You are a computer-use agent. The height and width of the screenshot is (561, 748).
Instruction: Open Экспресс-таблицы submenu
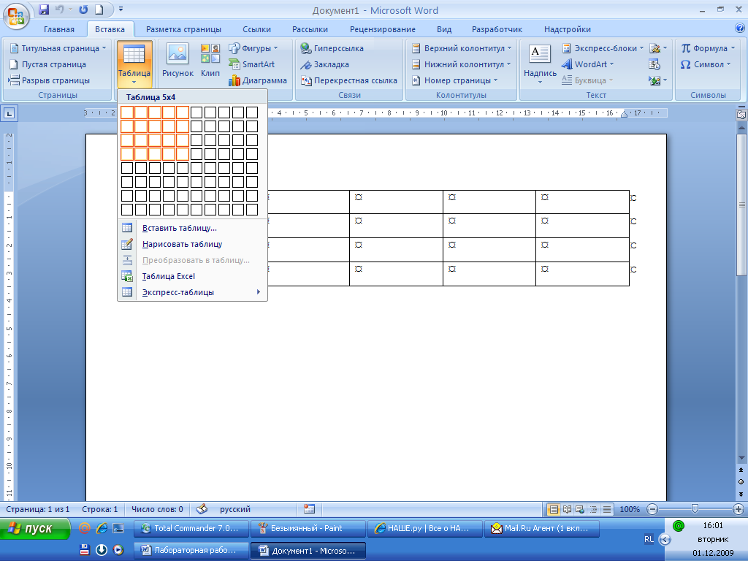pyautogui.click(x=192, y=292)
